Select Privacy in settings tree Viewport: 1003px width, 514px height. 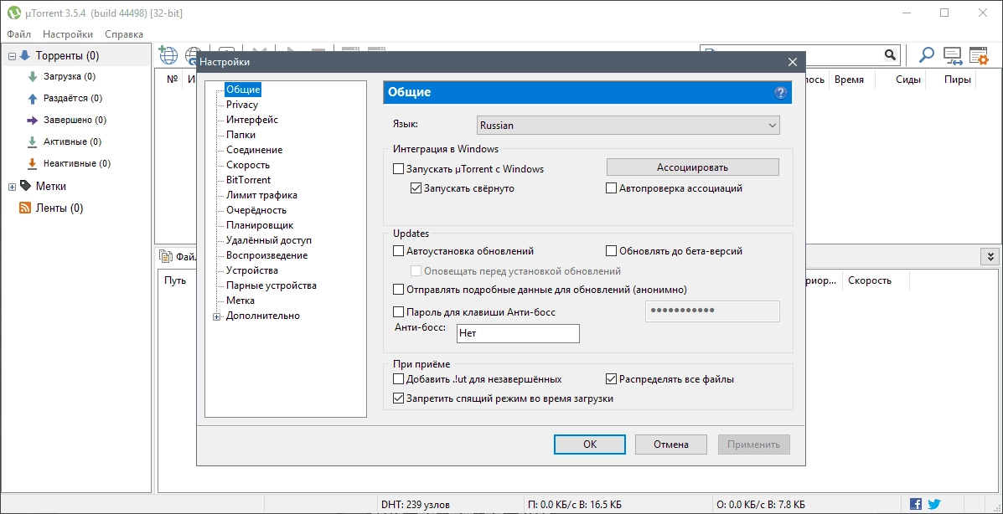click(242, 104)
